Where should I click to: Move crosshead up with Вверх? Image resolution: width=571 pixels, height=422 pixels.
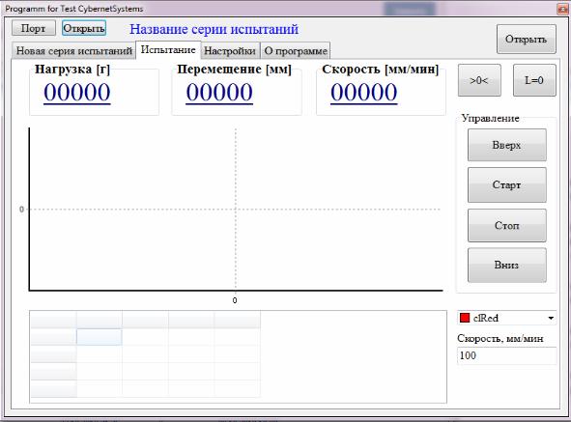point(507,145)
